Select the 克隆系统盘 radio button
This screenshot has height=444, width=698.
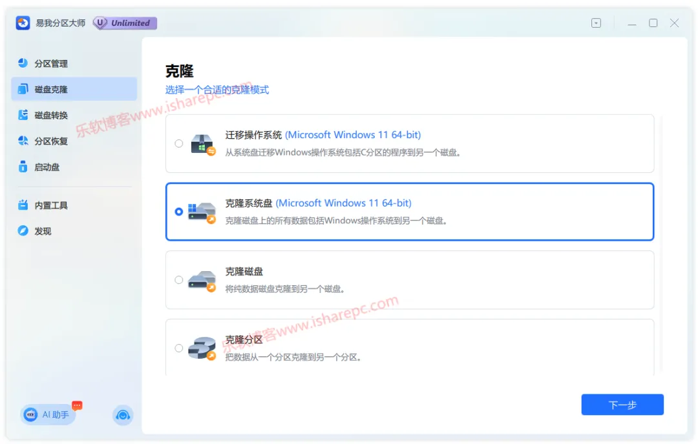pos(178,212)
